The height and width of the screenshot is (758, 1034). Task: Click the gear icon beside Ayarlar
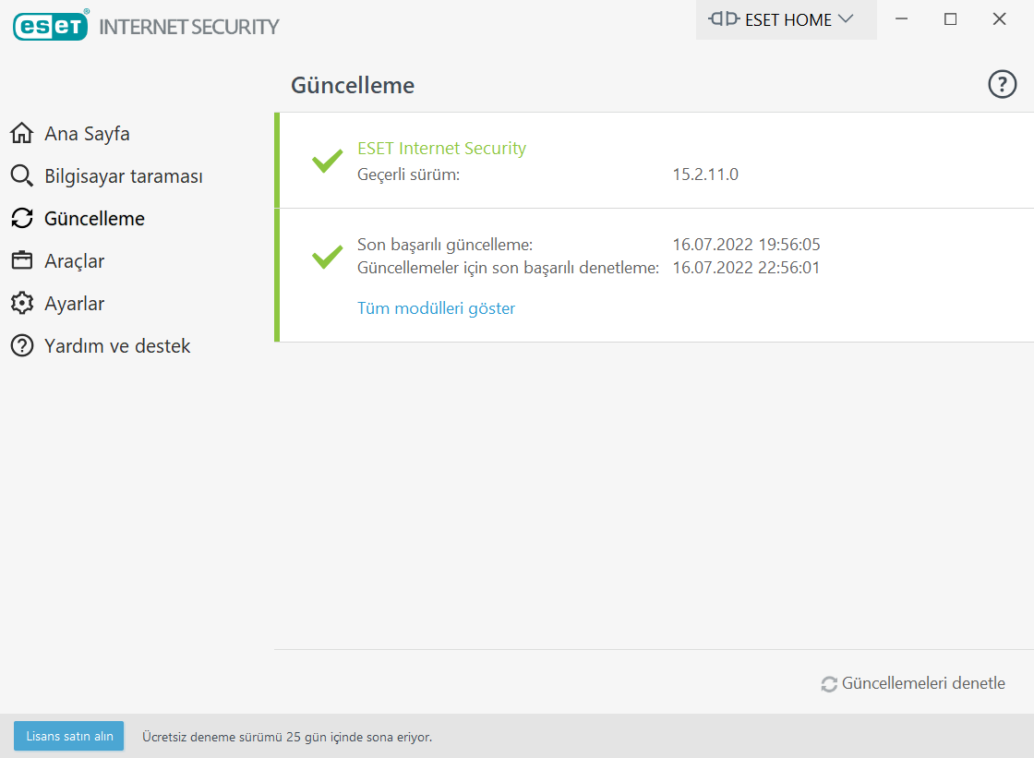point(21,304)
